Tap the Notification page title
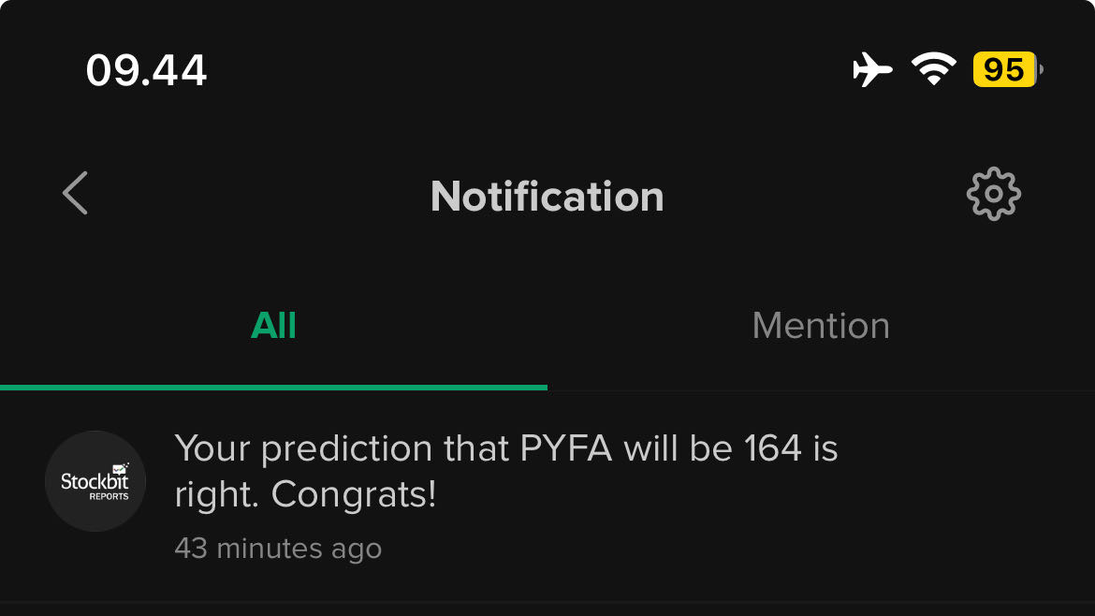This screenshot has height=616, width=1095. pos(547,197)
